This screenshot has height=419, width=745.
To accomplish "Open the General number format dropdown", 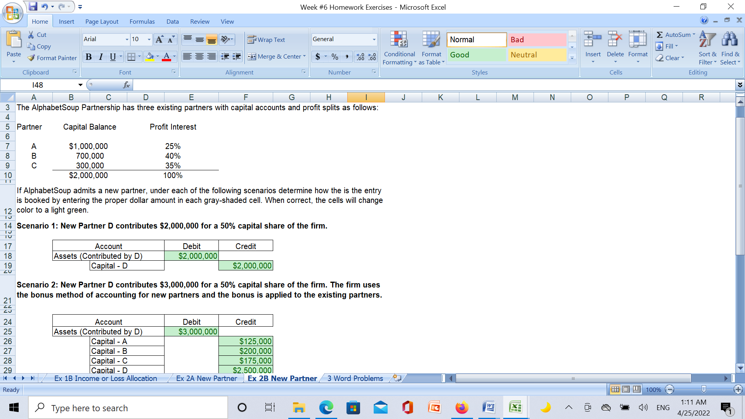I will click(373, 39).
